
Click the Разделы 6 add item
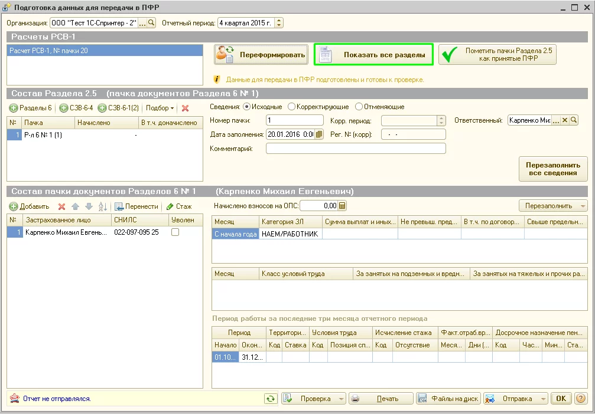coord(31,109)
